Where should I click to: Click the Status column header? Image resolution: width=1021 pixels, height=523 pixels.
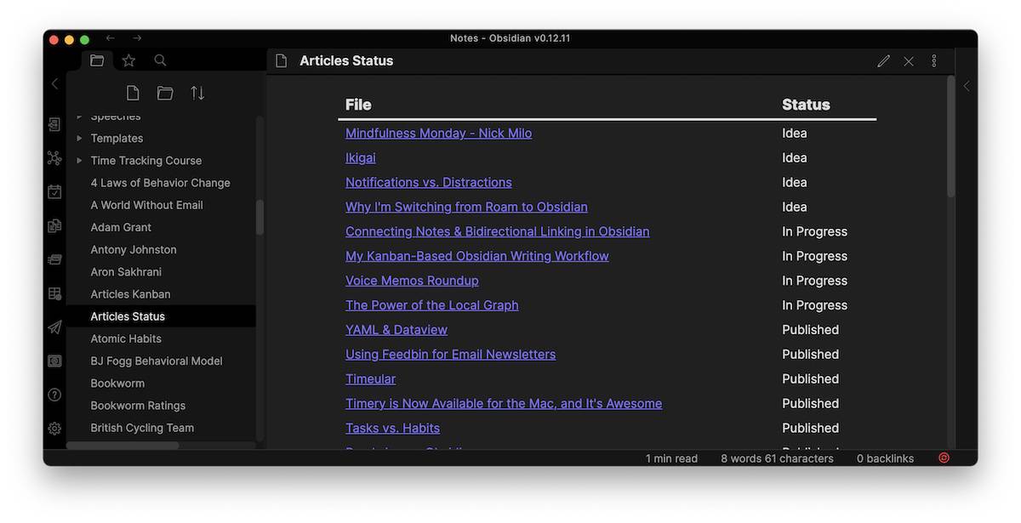(x=806, y=105)
